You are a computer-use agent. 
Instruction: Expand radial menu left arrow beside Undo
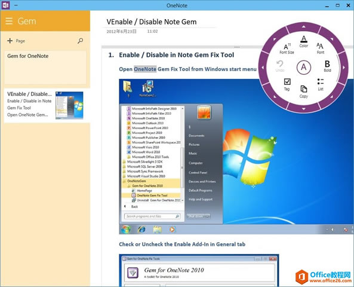[x=263, y=68]
